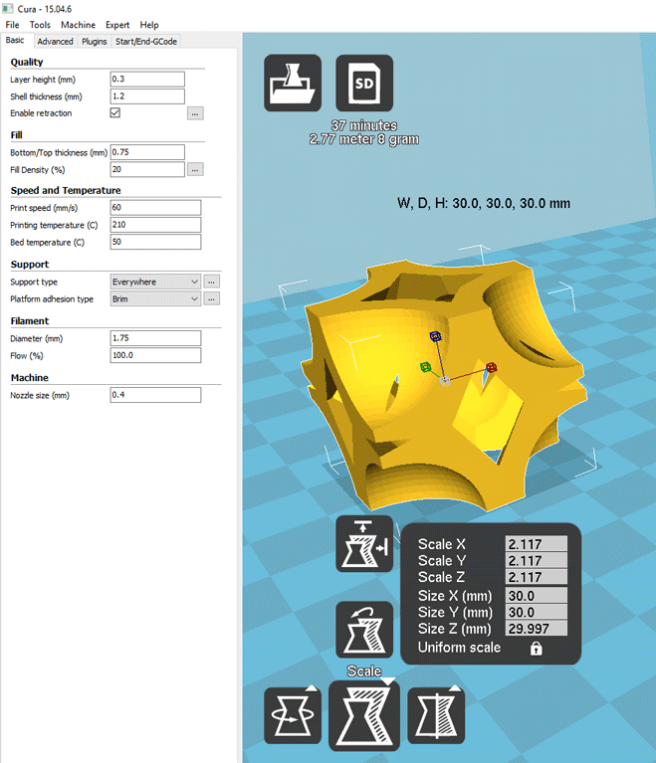The width and height of the screenshot is (656, 763).
Task: Open the Support type dropdown
Action: point(155,282)
